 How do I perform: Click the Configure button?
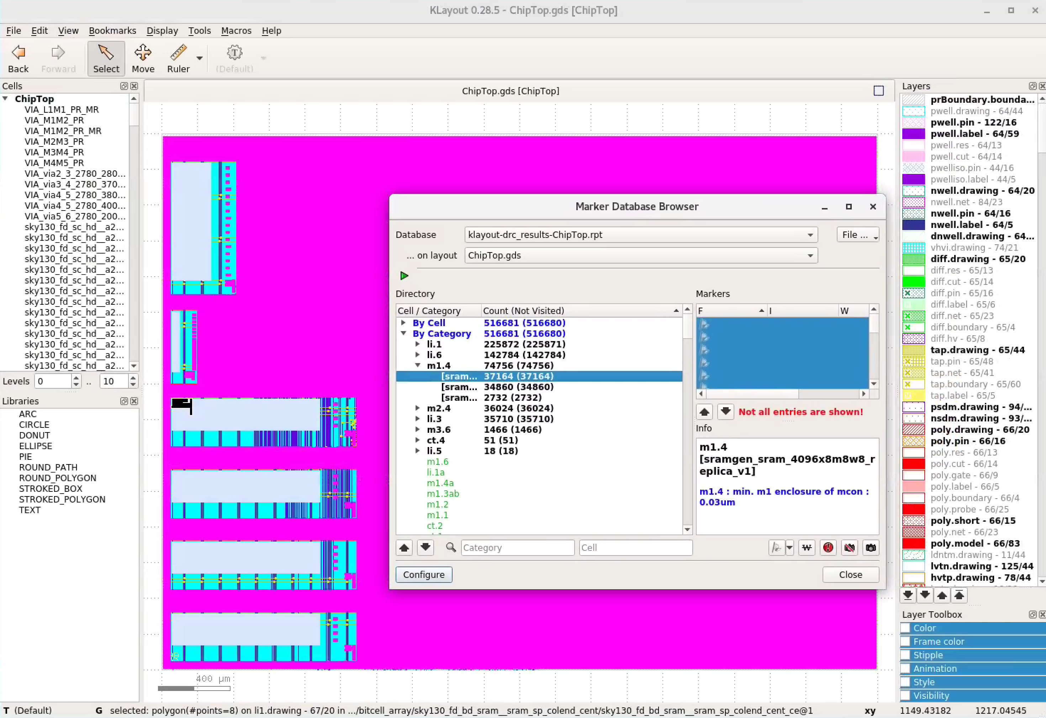tap(424, 574)
